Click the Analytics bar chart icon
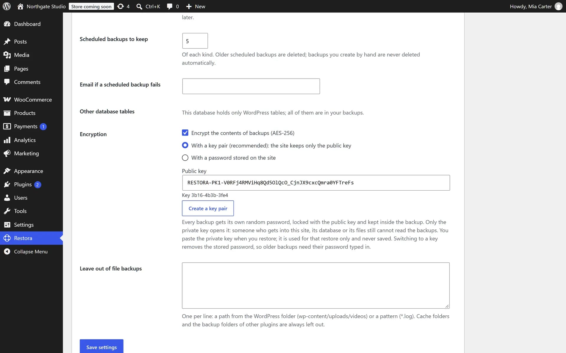Screen dimensions: 566x353 [x=7, y=140]
